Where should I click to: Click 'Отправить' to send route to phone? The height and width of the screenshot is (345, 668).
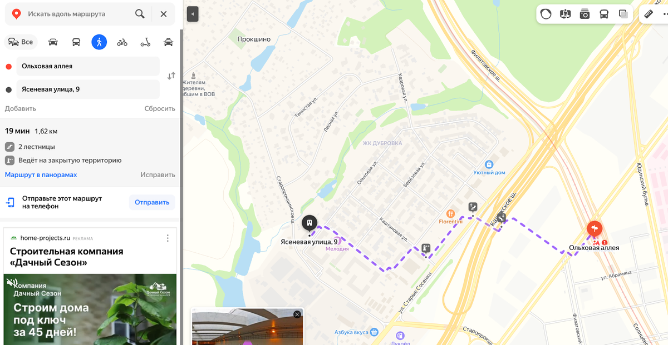click(152, 202)
